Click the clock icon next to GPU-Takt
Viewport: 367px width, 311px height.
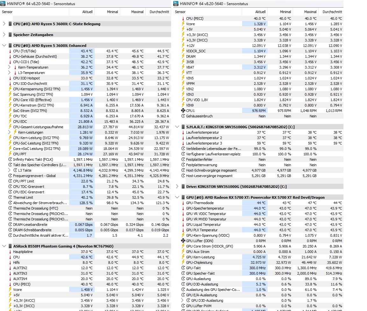coord(183,268)
